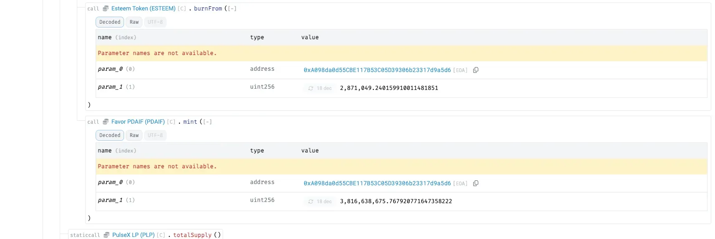This screenshot has width=715, height=239.
Task: Click the 'Parameter names are not available' notice in burnFrom
Action: pyautogui.click(x=157, y=53)
